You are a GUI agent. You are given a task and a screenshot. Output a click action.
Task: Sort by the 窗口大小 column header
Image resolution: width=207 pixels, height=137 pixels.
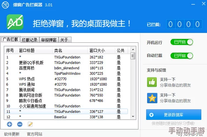coord(101,50)
